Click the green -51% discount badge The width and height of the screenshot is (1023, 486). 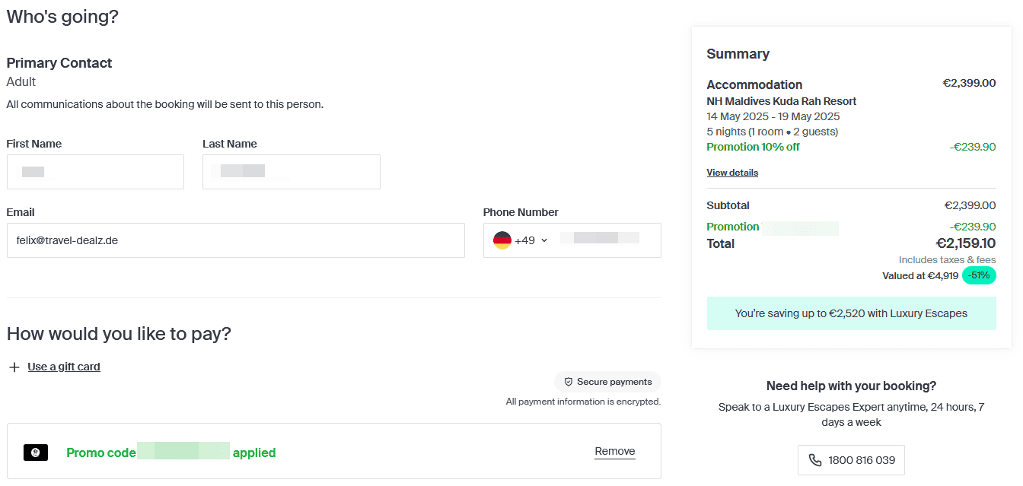(979, 275)
